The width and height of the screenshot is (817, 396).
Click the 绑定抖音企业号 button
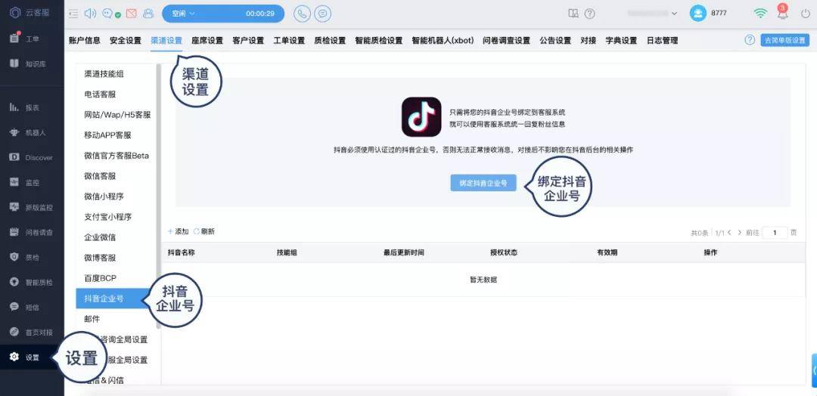(x=483, y=183)
